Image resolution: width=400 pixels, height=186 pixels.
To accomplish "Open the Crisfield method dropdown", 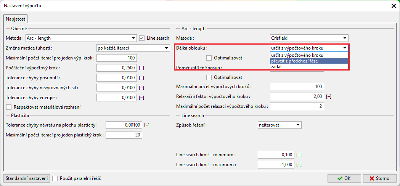I will [309, 38].
